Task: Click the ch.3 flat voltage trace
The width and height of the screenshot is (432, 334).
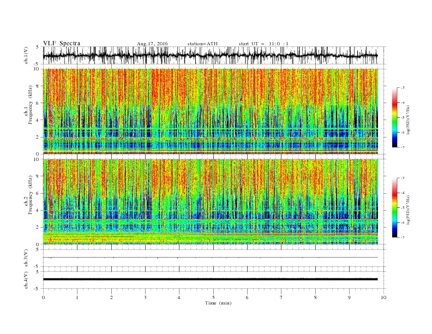Action: point(210,258)
